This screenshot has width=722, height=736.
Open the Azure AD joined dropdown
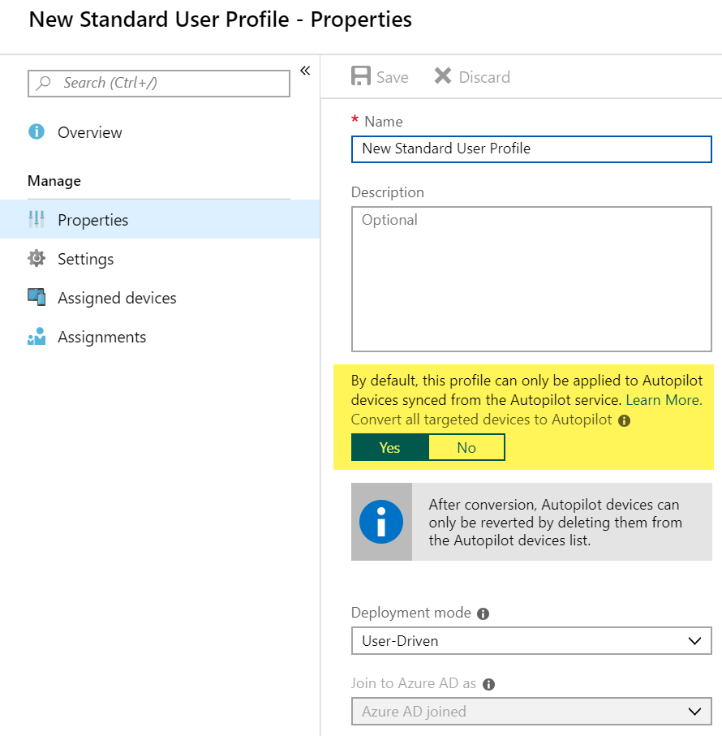531,712
